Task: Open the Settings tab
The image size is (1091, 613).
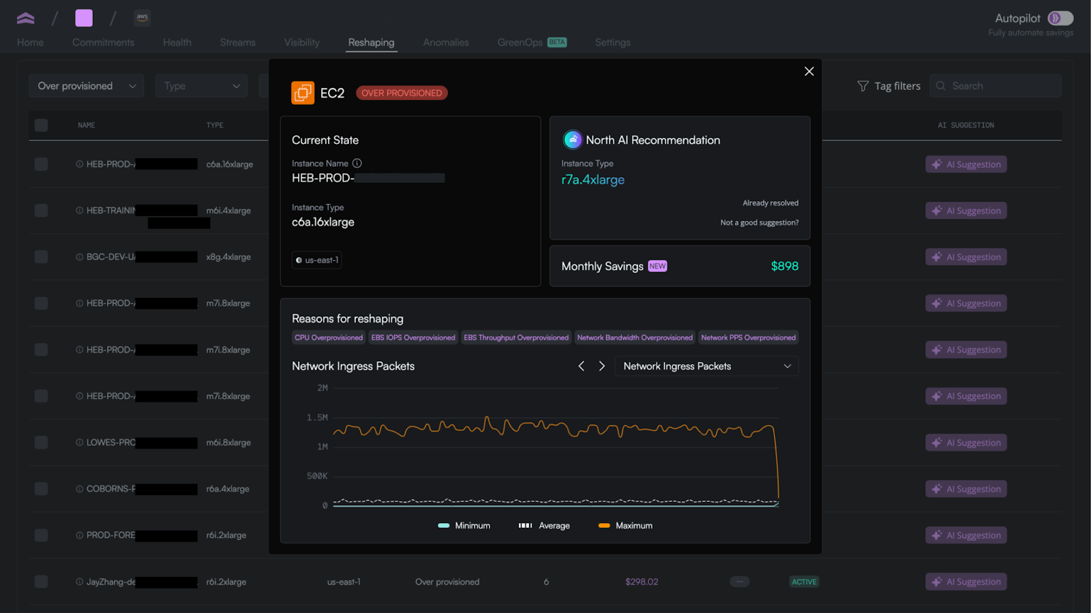Action: click(613, 42)
